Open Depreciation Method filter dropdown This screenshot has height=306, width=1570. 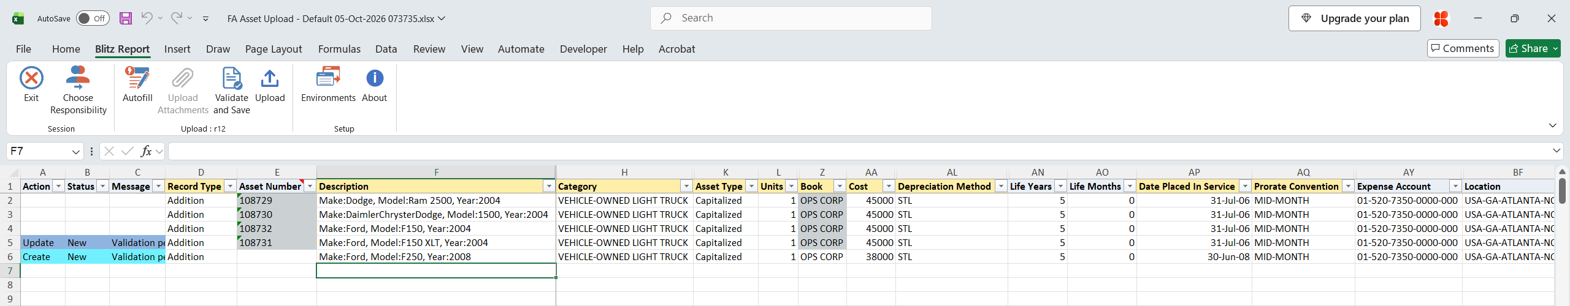(x=1001, y=187)
